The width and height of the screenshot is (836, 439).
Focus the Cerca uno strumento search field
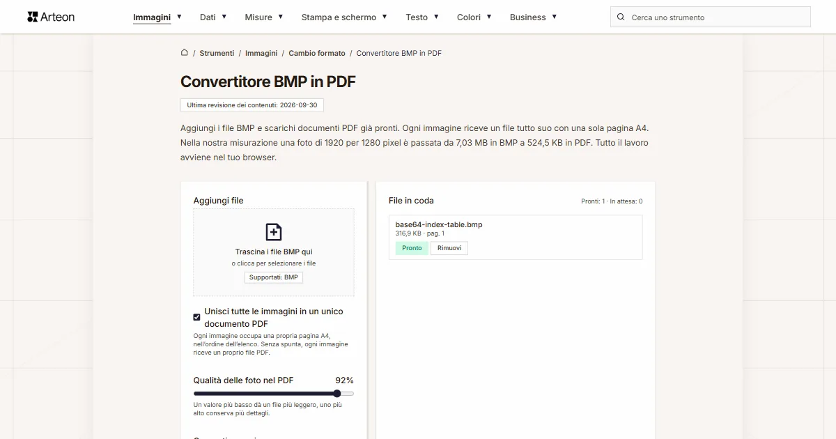pyautogui.click(x=711, y=17)
